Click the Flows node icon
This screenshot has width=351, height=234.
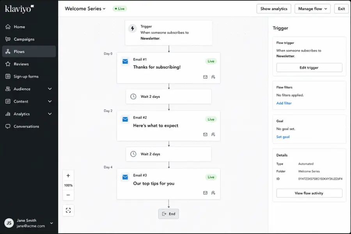click(8, 51)
